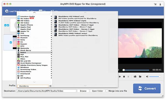The height and width of the screenshot is (100, 166).
Task: Stop playback with the square stop button
Action: [124, 76]
